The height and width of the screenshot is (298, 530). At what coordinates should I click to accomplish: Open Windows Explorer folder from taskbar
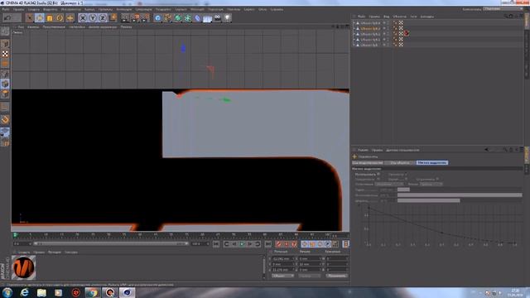[41, 292]
